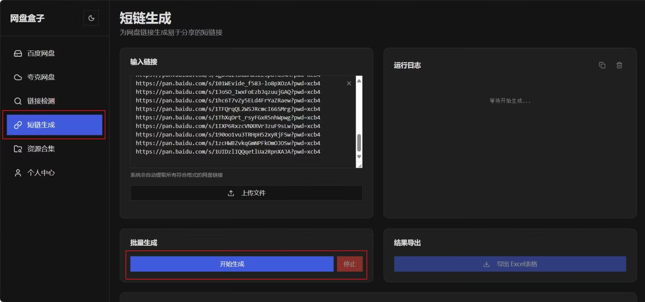Click the link ending 101WEvide_f583-lo8pXOzA
645x302 pixels.
tap(228, 84)
